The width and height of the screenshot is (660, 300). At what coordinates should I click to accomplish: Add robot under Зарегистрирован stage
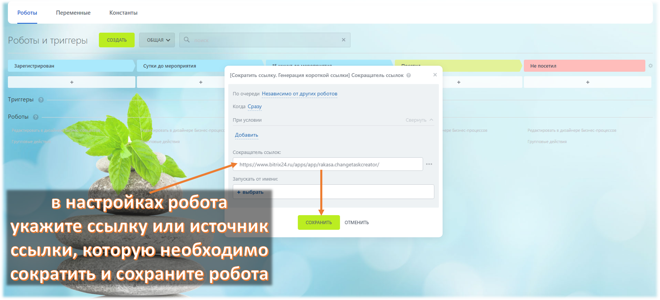click(72, 82)
